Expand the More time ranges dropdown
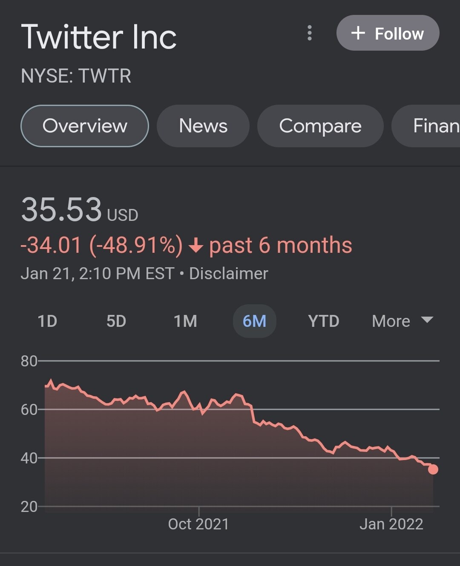 click(x=391, y=321)
